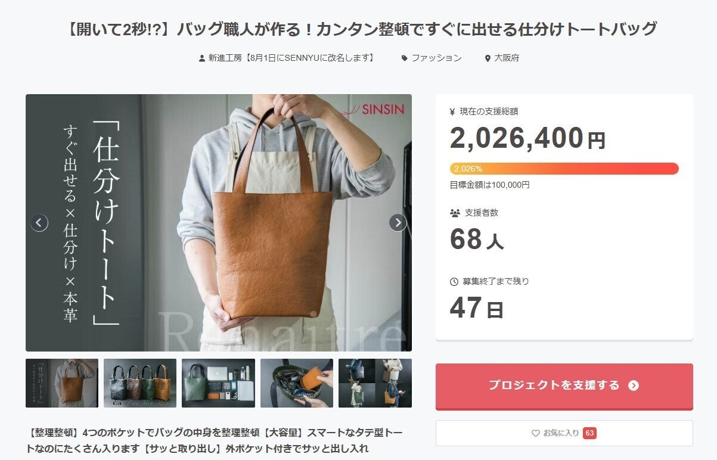This screenshot has height=460, width=717.
Task: Click the 2,026% funding progress bar
Action: 564,169
